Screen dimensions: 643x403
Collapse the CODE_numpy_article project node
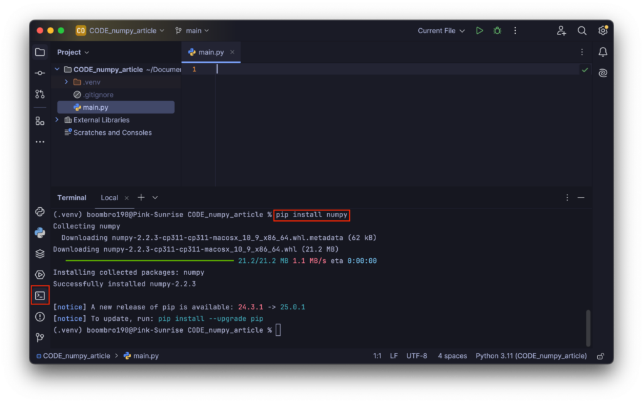pyautogui.click(x=58, y=69)
